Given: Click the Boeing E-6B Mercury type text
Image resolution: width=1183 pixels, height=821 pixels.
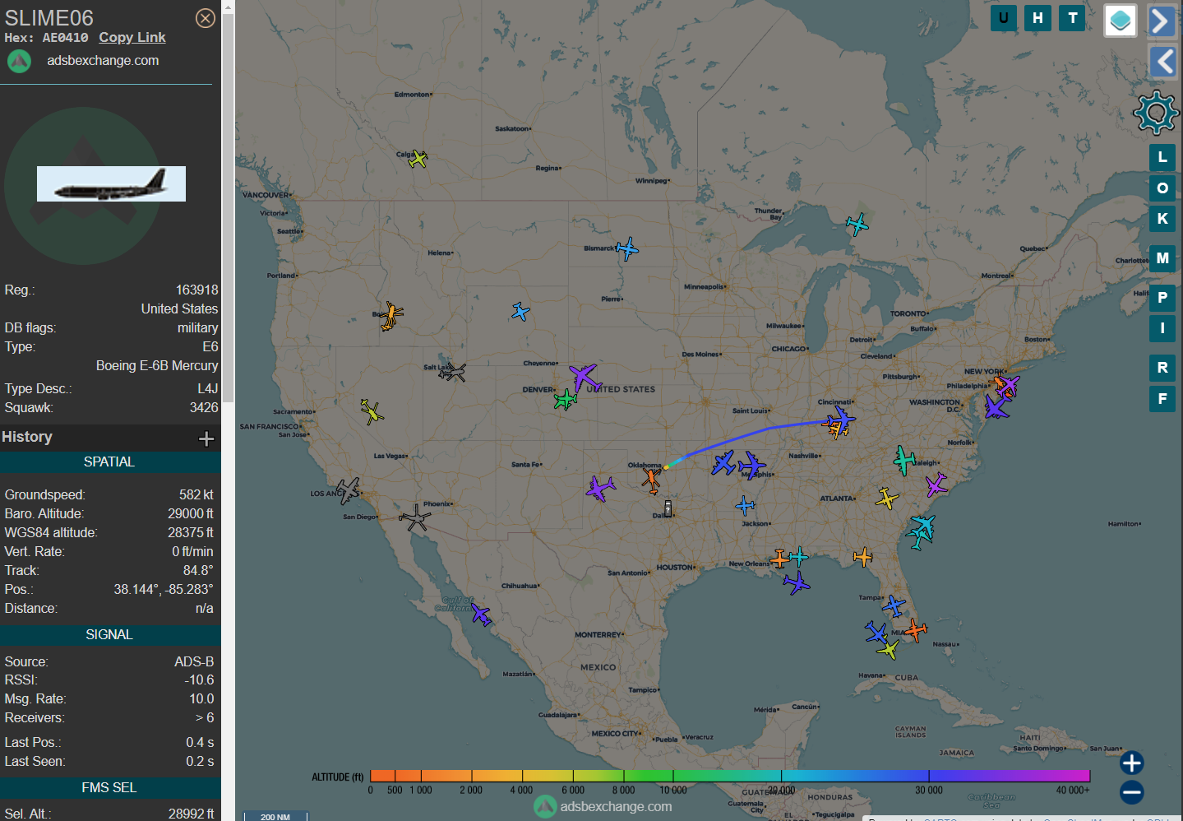Looking at the screenshot, I should coord(157,366).
